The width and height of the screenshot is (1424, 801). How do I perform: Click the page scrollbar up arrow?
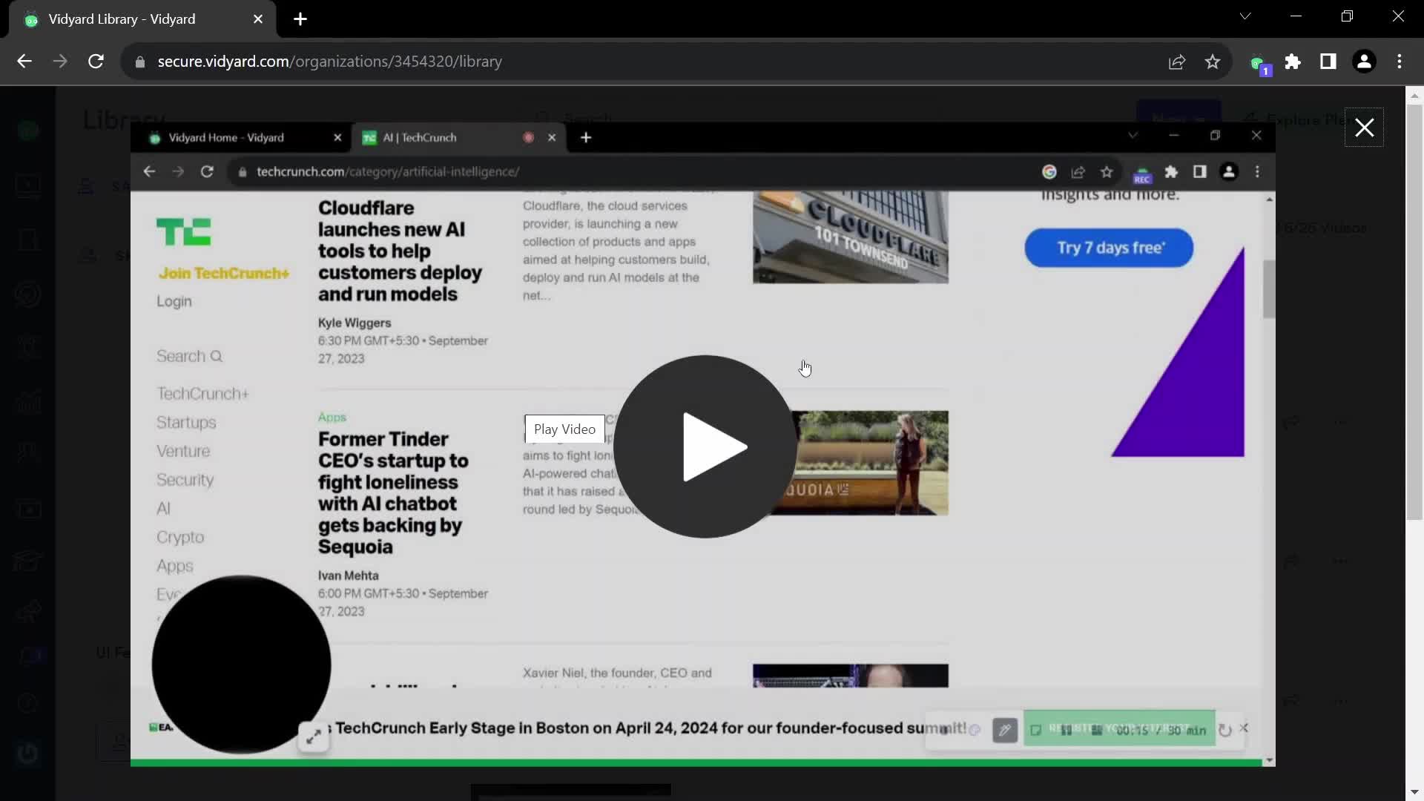click(1414, 96)
